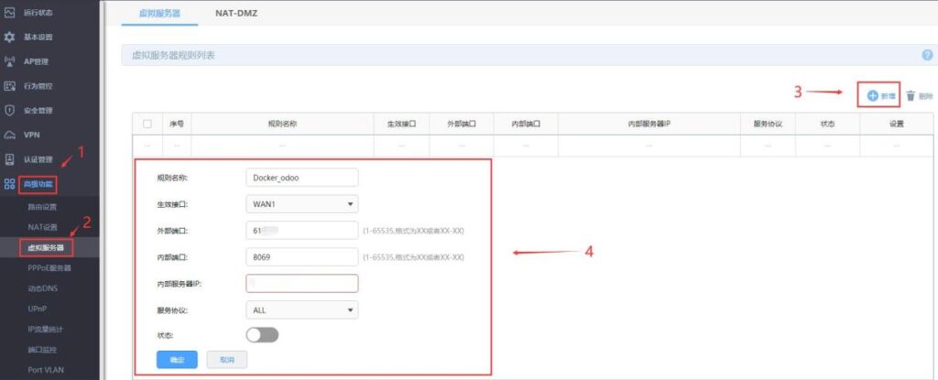
Task: Click into the 规则名称 field Docker_odoo
Action: click(x=302, y=178)
